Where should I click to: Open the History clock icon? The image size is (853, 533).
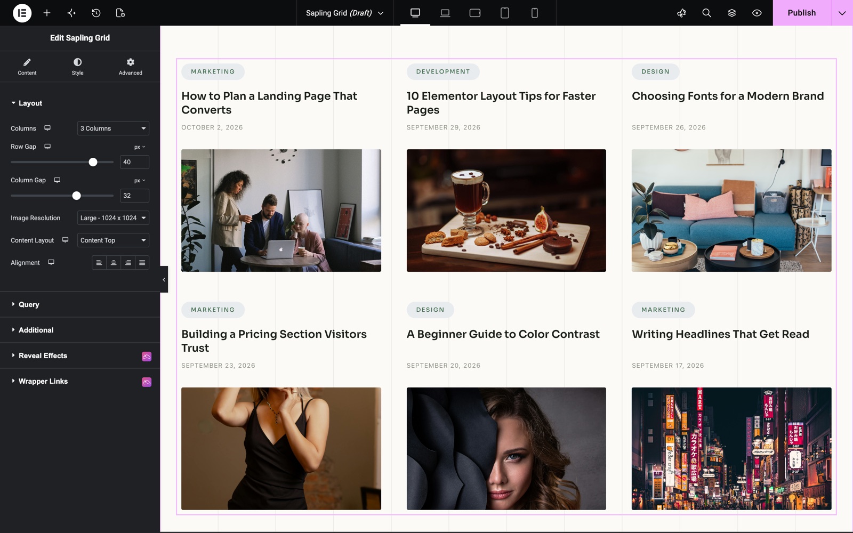(x=96, y=13)
